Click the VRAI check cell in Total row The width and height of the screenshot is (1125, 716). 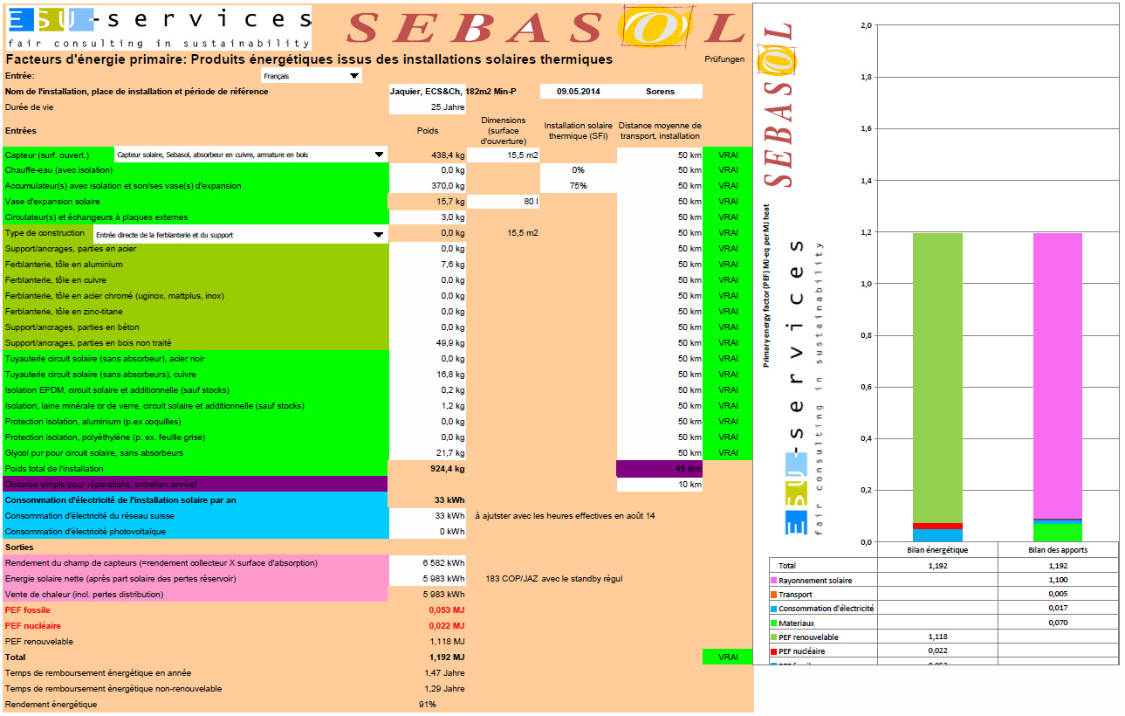(x=728, y=657)
